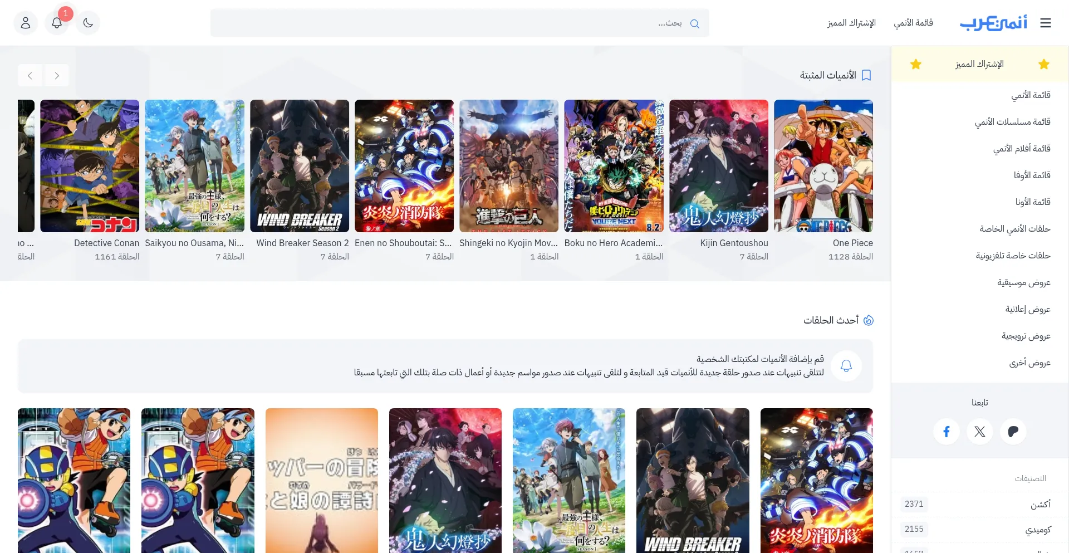Open the X (Twitter) follow icon
Image resolution: width=1069 pixels, height=553 pixels.
(980, 432)
